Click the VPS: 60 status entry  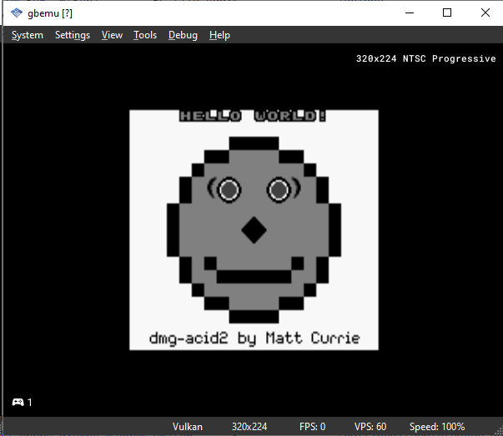coord(370,427)
